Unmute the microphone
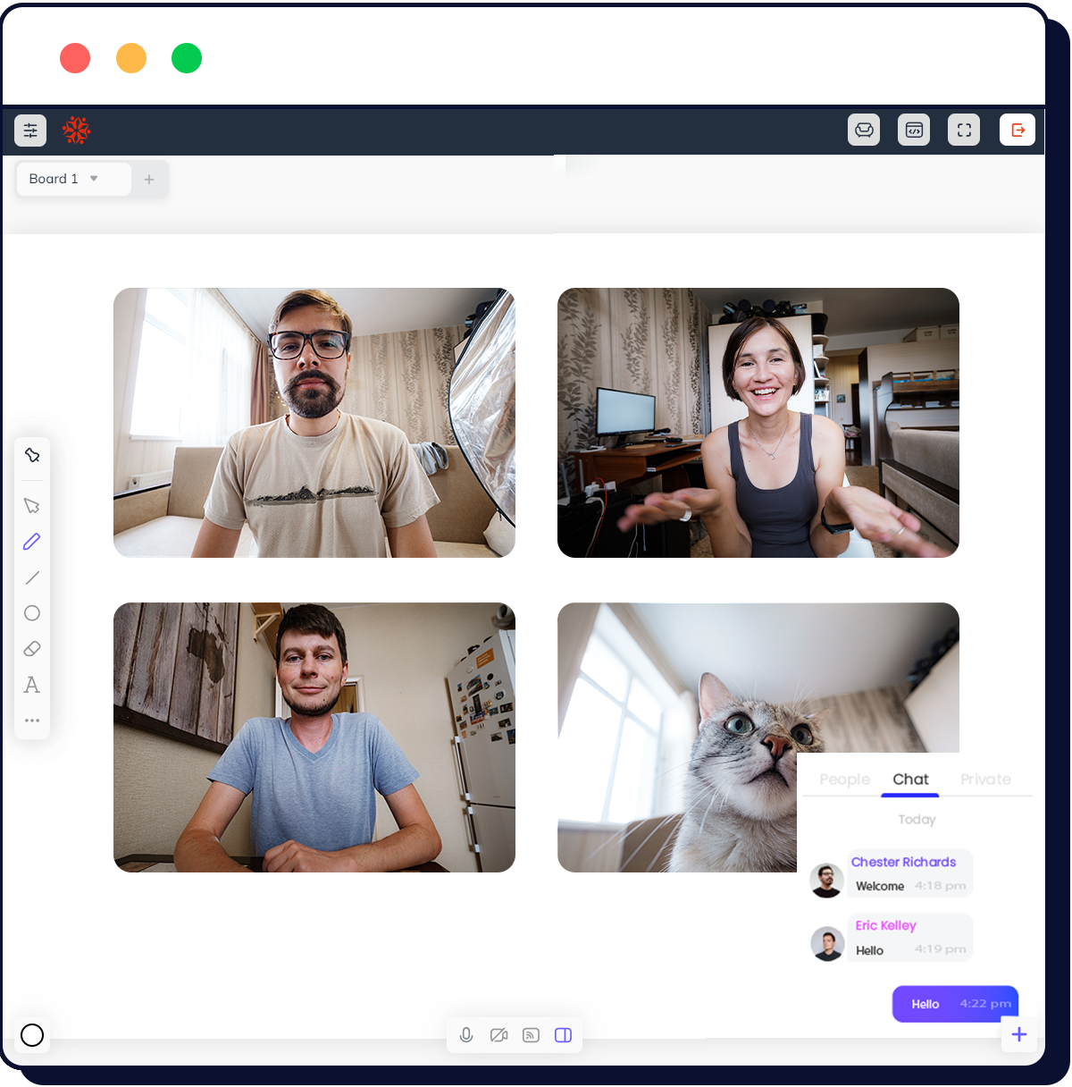1072x1087 pixels. coord(465,1034)
